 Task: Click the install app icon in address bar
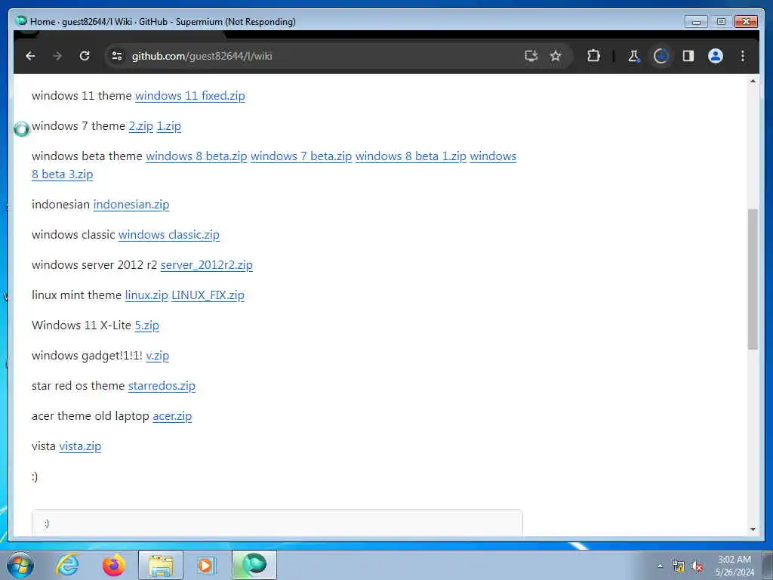pos(531,56)
